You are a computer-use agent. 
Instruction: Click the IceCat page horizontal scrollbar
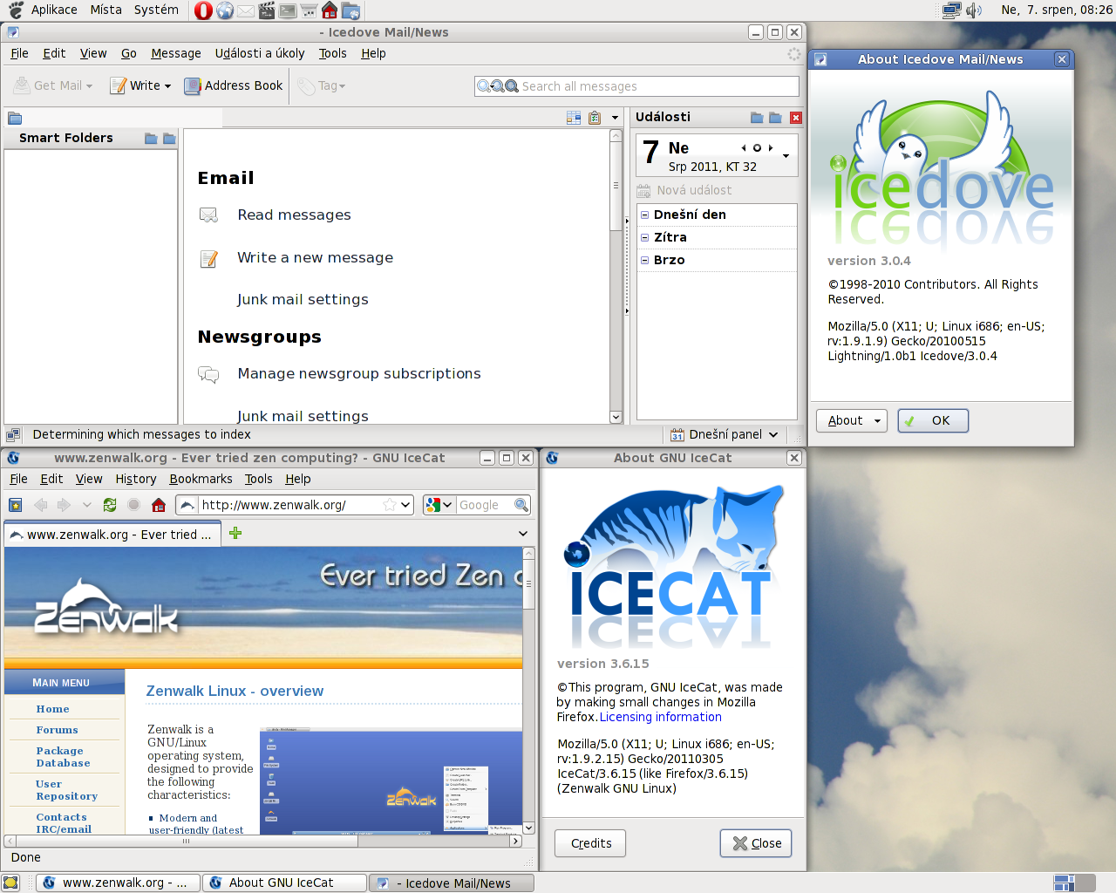(x=263, y=842)
